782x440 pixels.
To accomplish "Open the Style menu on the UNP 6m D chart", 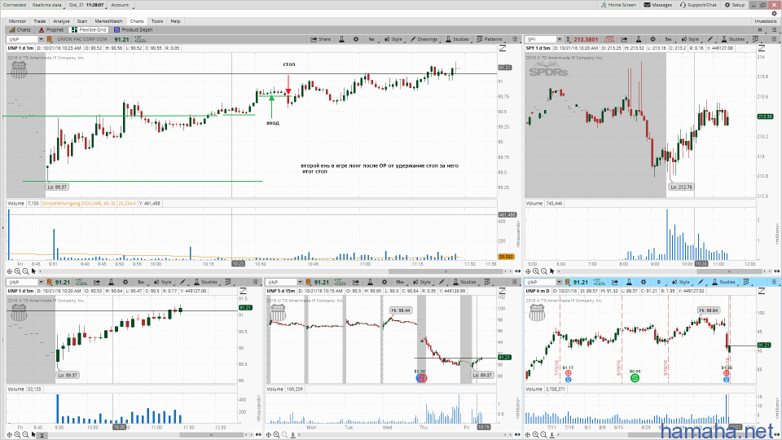I will pyautogui.click(x=681, y=282).
